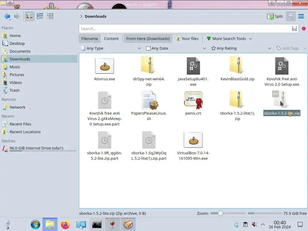
Task: Switch to Details view mode
Action: pos(50,16)
